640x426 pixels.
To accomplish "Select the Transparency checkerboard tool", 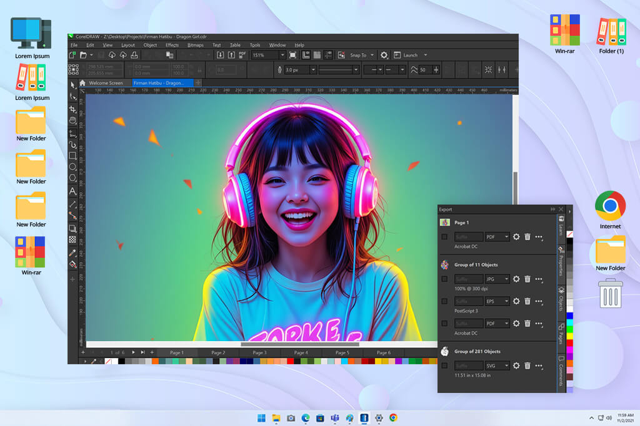I will click(72, 240).
